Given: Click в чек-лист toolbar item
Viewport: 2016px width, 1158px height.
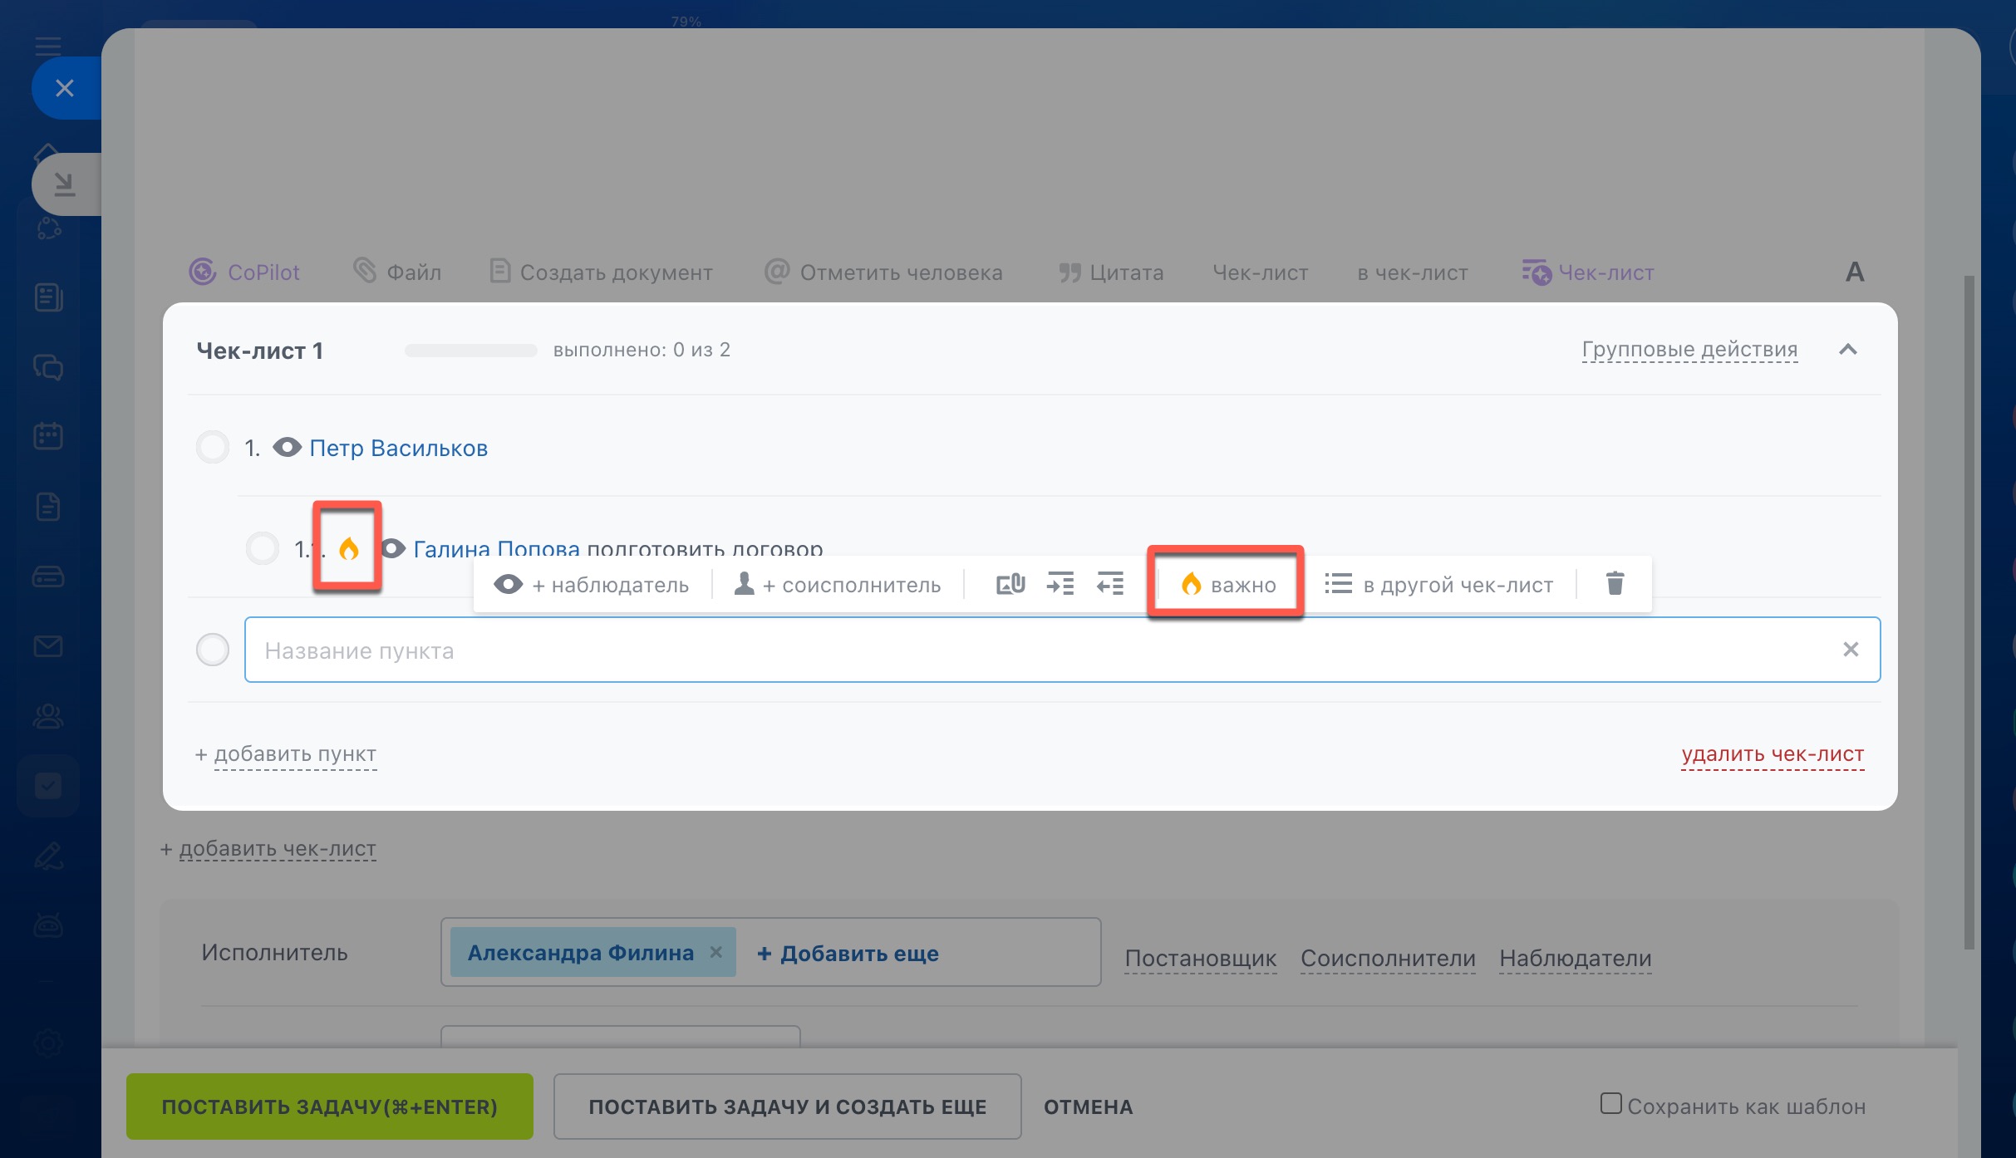Looking at the screenshot, I should point(1413,272).
